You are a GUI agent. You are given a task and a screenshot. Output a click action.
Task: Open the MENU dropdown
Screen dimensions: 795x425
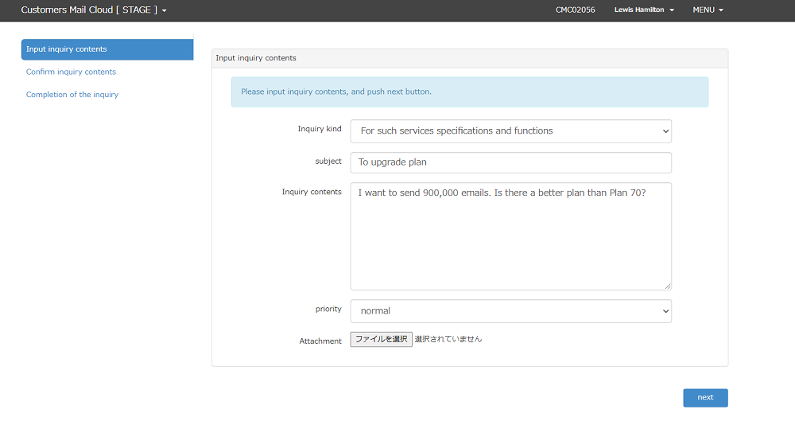(x=708, y=10)
